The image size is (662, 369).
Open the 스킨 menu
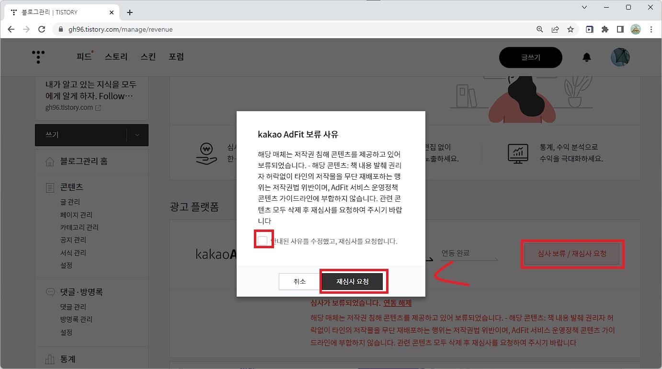148,57
